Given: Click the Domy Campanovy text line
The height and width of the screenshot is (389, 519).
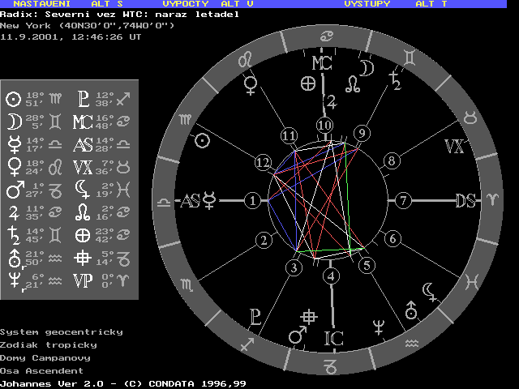Looking at the screenshot, I should [45, 357].
